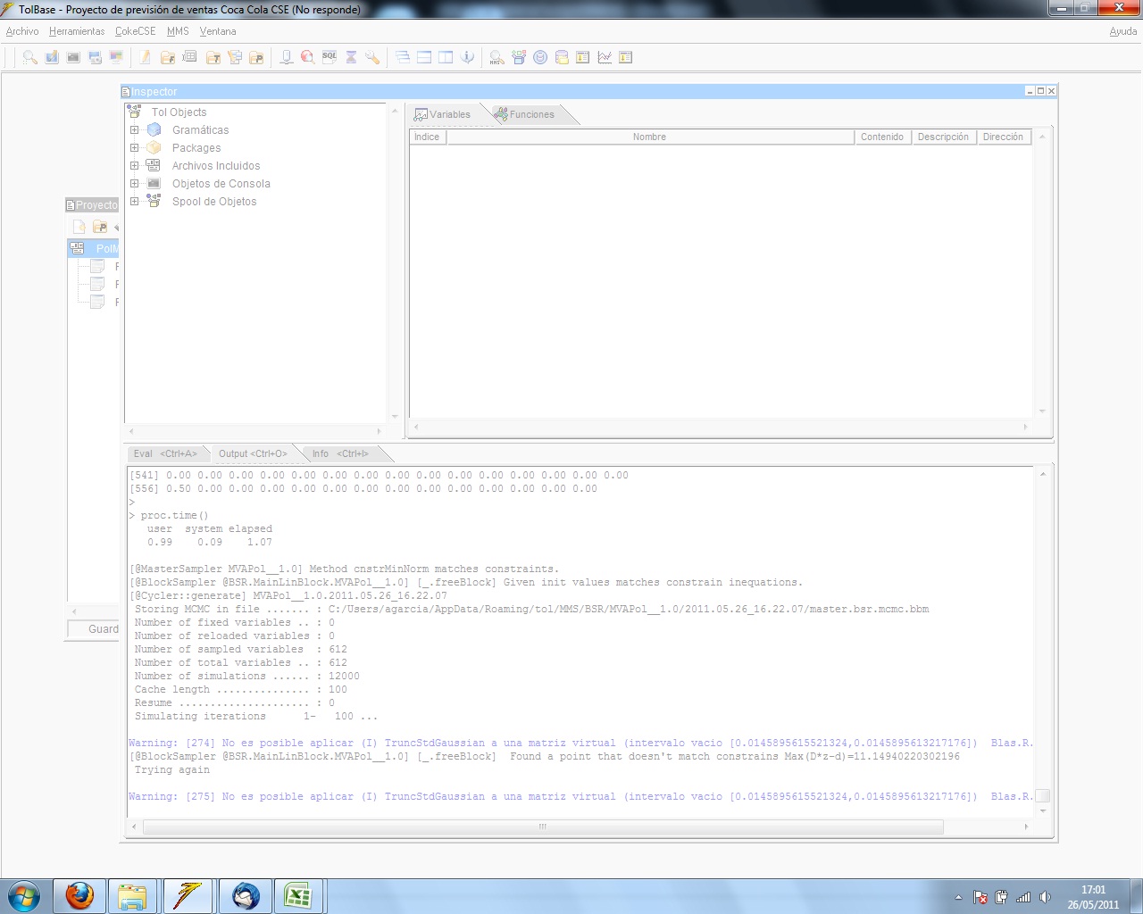Image resolution: width=1143 pixels, height=914 pixels.
Task: Click the magnifier search icon in toolbar
Action: 29,57
